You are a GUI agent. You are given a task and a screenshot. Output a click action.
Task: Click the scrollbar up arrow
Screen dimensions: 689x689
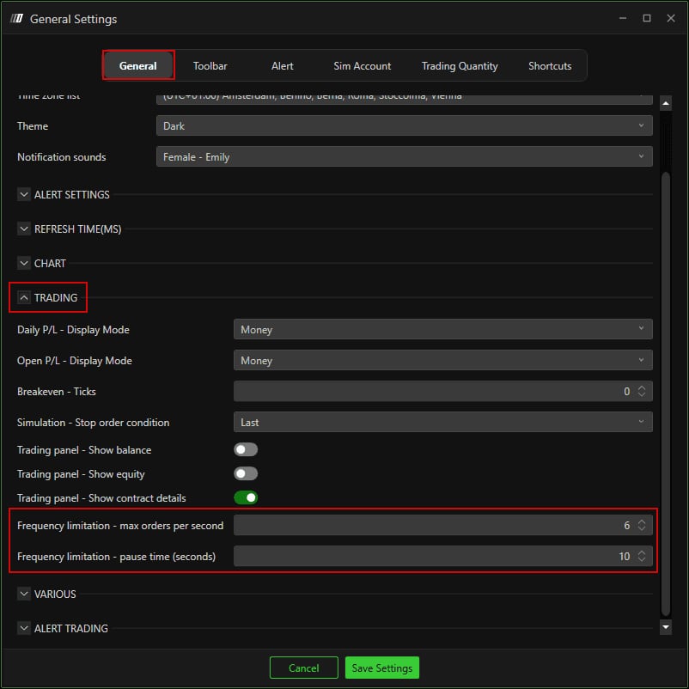pos(666,103)
